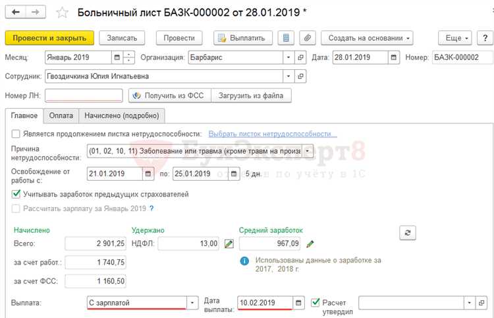Toggle the Расчет утвердил checkbox
Screen dimensions: 494x318
tap(316, 303)
